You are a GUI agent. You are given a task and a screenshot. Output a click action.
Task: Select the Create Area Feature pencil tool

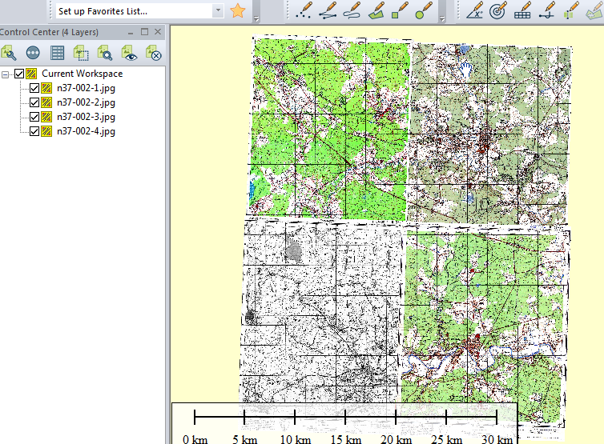click(375, 11)
